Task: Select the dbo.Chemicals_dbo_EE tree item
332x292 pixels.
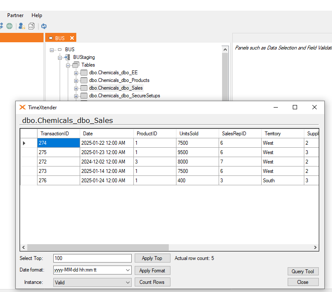Action: 113,73
